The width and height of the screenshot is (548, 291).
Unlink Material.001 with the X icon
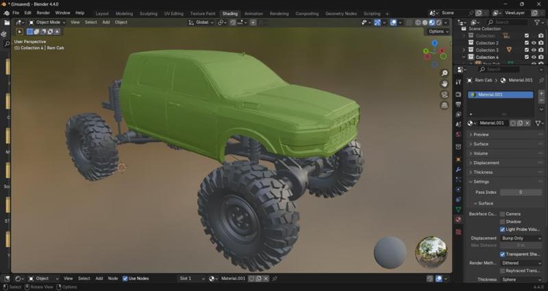pos(527,123)
